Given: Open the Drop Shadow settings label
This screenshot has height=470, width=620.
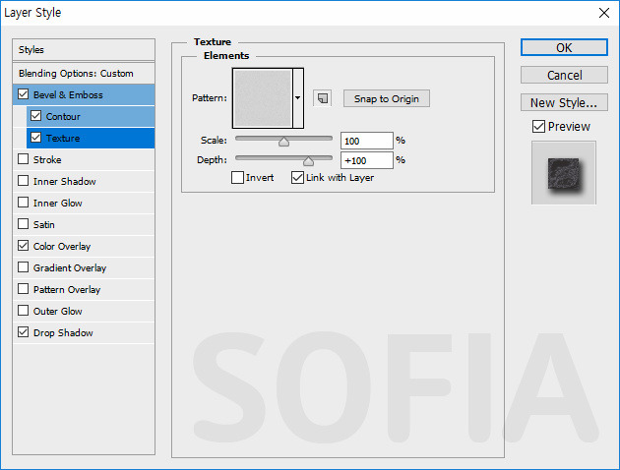Looking at the screenshot, I should point(63,333).
